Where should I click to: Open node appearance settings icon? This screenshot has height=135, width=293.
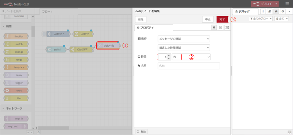click(x=227, y=28)
